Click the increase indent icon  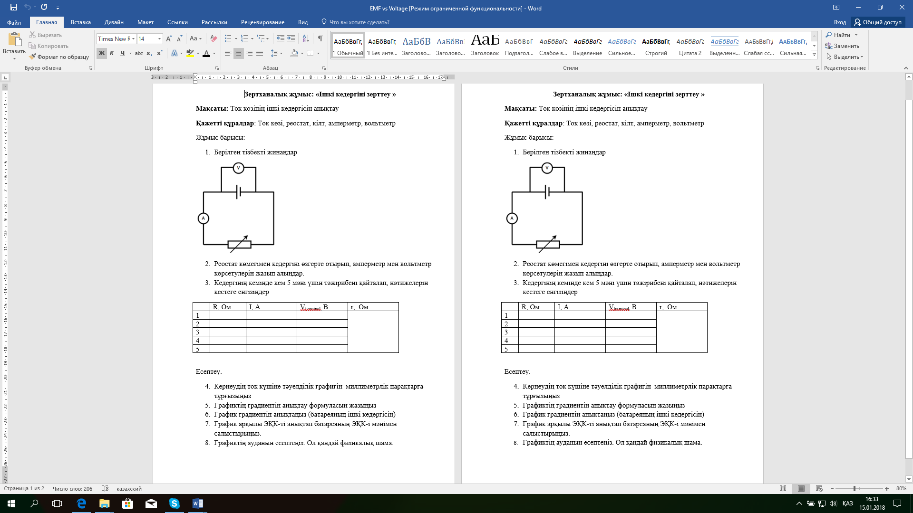click(291, 38)
